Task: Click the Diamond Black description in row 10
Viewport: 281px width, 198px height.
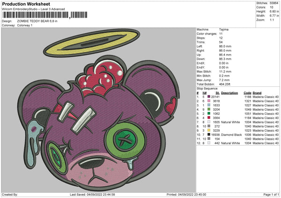Action: coord(231,134)
